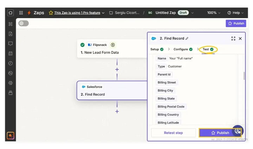Viewport: 253px width, 149px height.
Task: Click the green check on Flipsnack step
Action: [x=83, y=45]
